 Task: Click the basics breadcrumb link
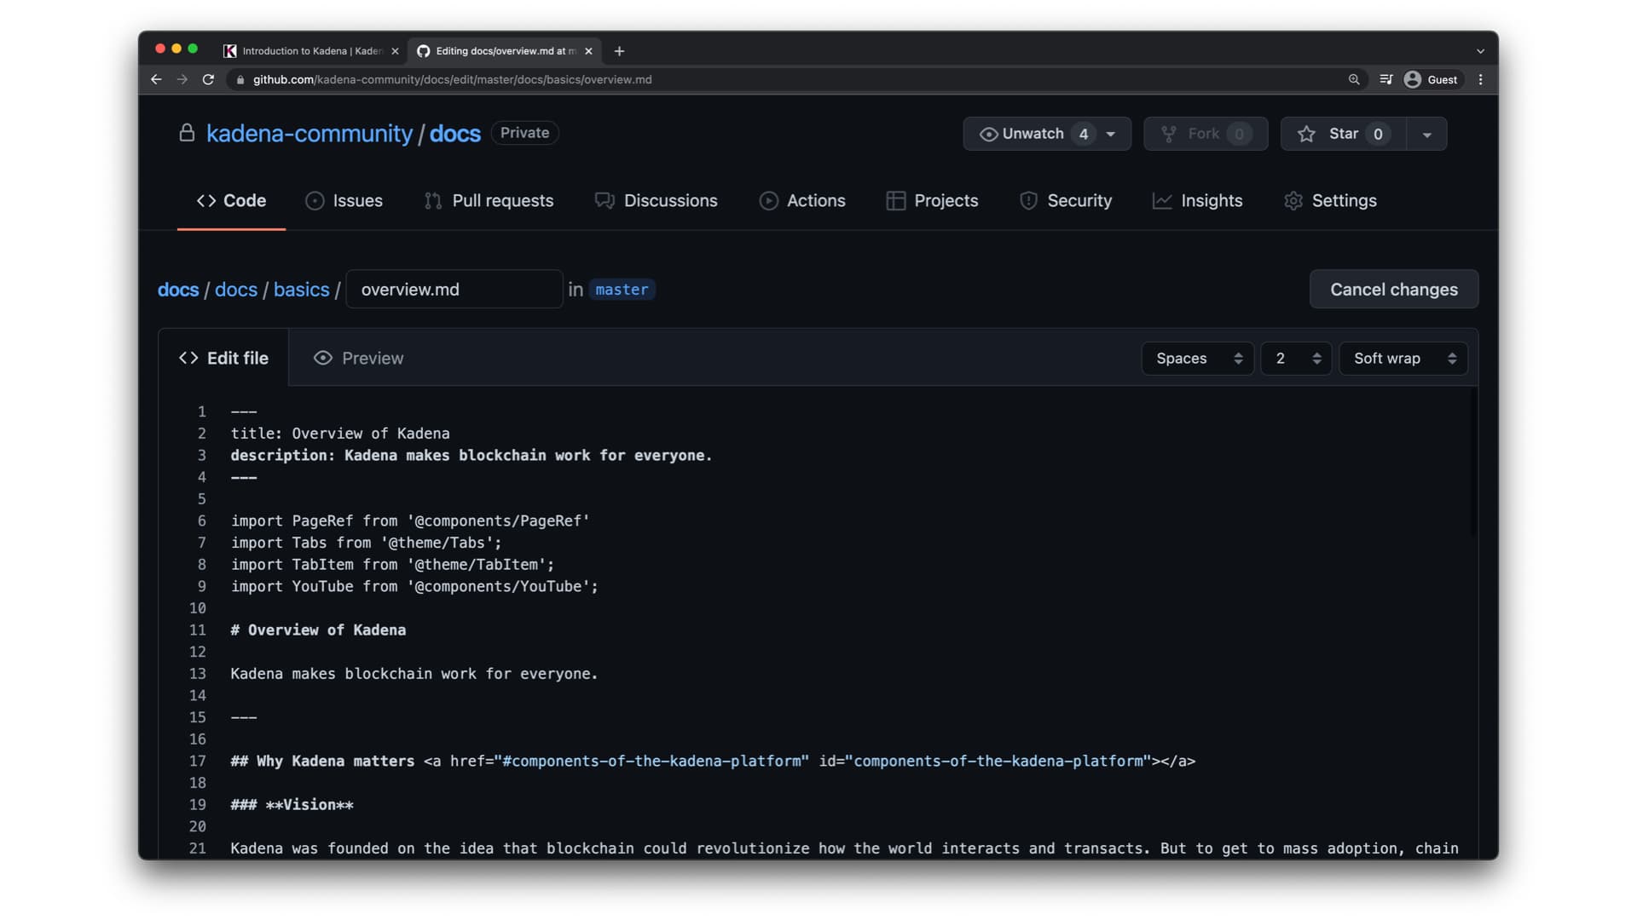(300, 290)
